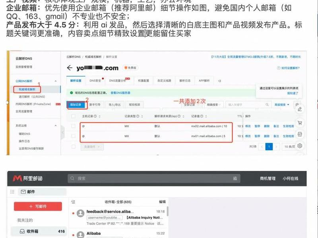Viewport: 318px width, 238px height.
Task: Open 商机管理 in the mail header
Action: (268, 178)
